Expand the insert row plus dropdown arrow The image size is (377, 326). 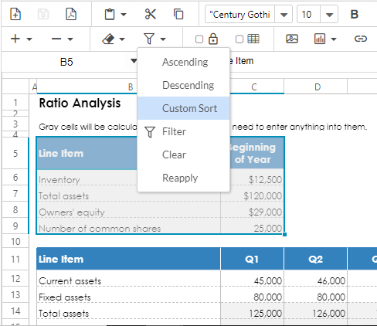(x=29, y=39)
